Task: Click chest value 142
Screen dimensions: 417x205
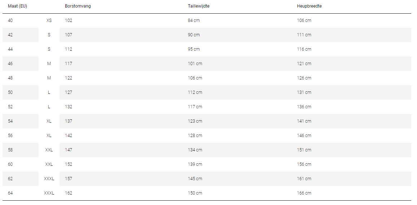Action: [68, 136]
